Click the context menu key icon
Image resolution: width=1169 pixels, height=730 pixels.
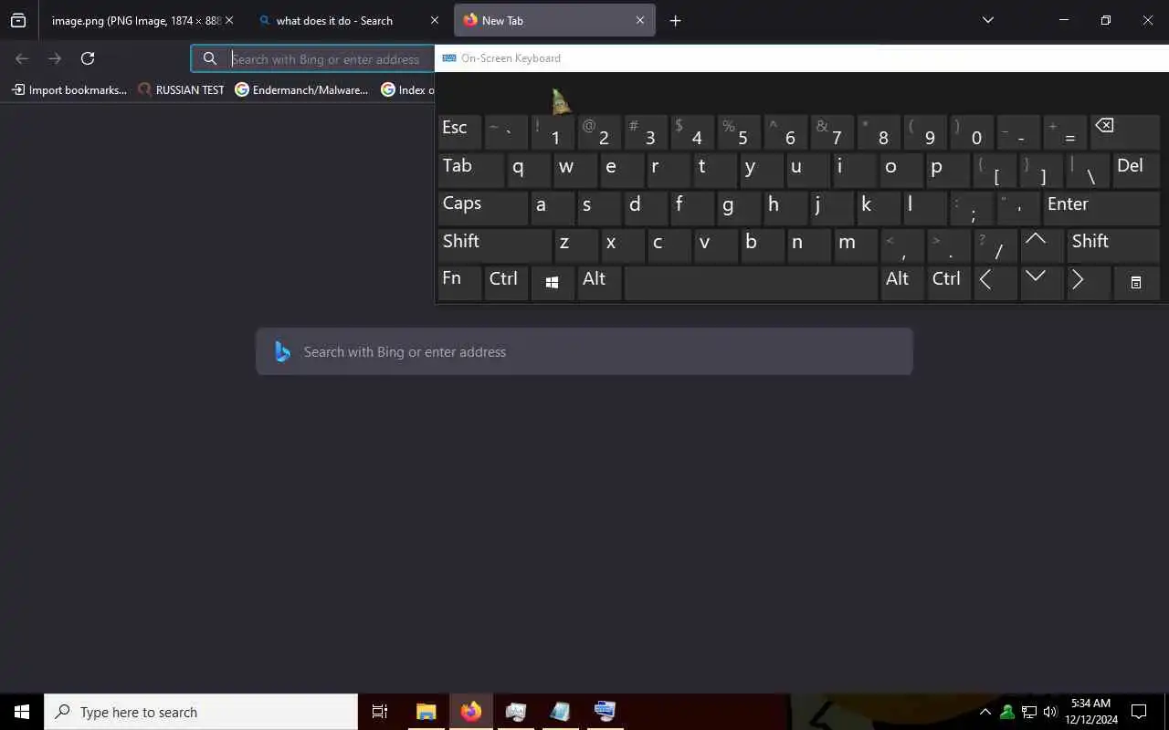(x=1137, y=283)
